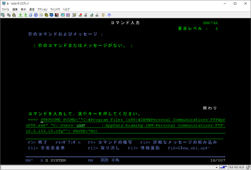Open the ファイル menu
Viewport: 251px width, 170px height.
pos(5,9)
